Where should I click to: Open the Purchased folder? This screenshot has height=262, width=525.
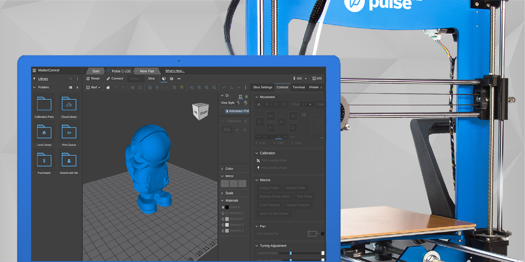tap(44, 163)
